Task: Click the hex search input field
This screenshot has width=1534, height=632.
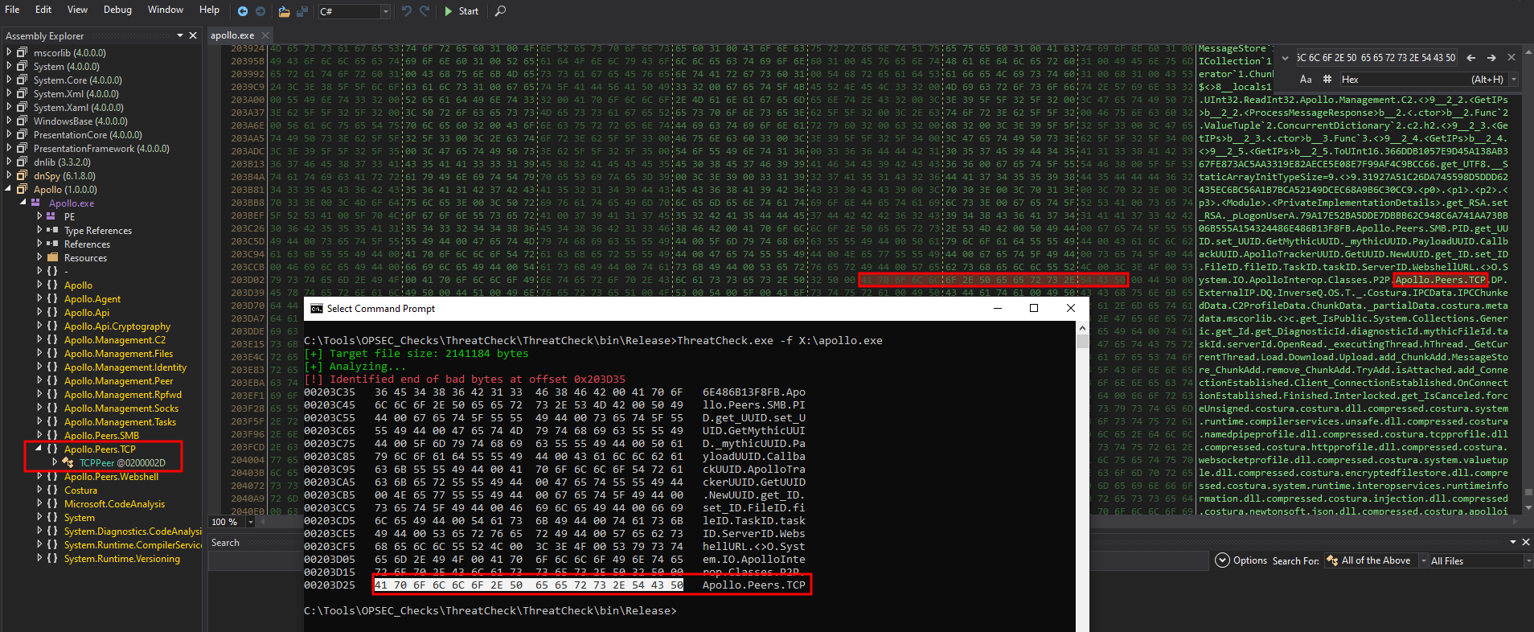Action: click(1376, 58)
